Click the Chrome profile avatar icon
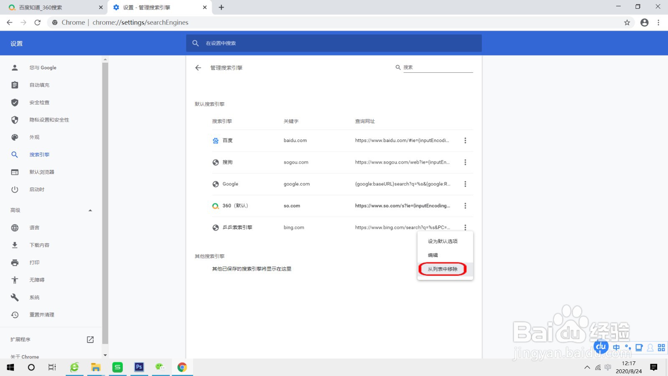 [644, 23]
